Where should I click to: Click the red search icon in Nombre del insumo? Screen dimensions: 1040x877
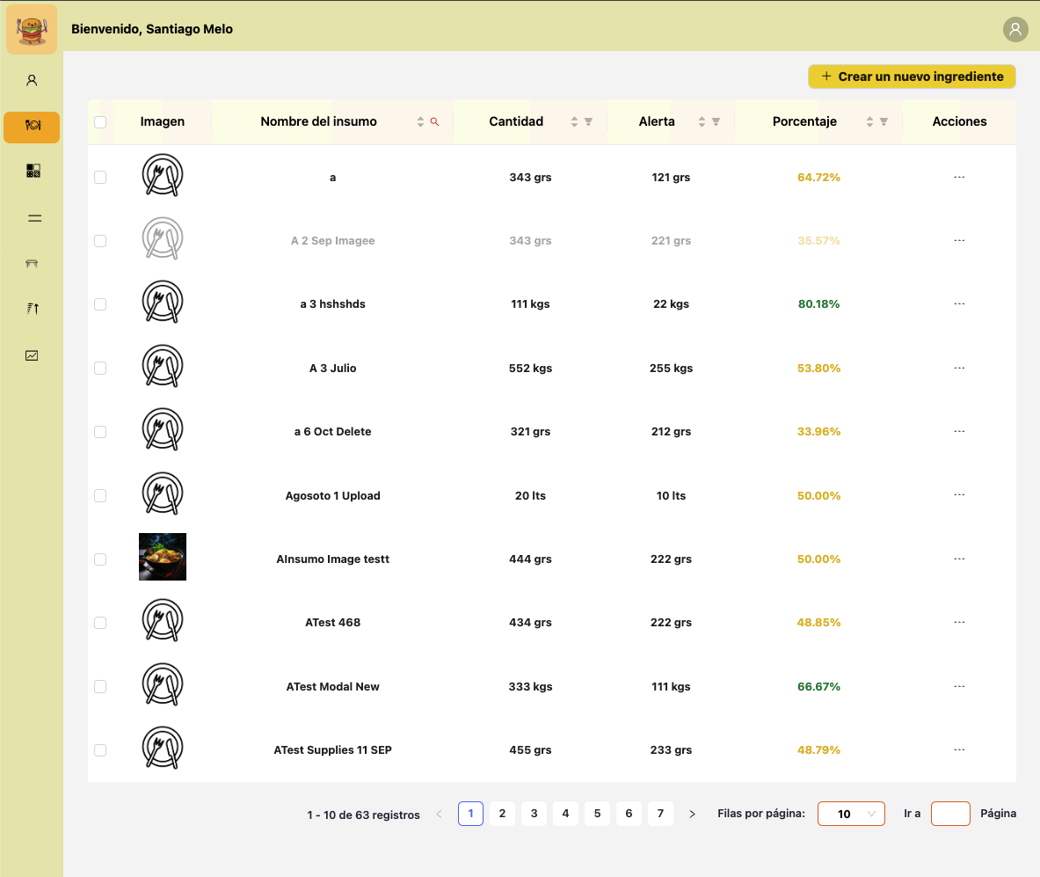click(434, 122)
